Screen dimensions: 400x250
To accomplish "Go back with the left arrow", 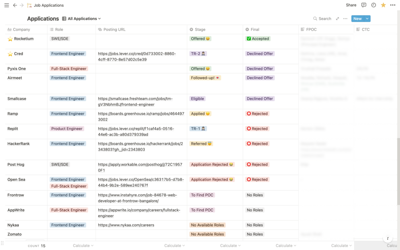I will pos(15,5).
